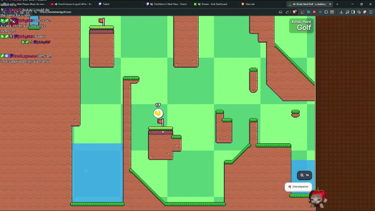
Task: Click the red square extension icon
Action: click(x=303, y=12)
